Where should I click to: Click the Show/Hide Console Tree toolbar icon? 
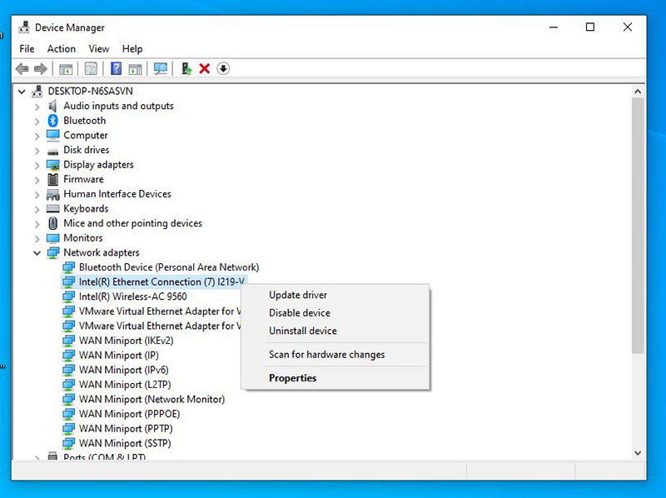point(66,69)
